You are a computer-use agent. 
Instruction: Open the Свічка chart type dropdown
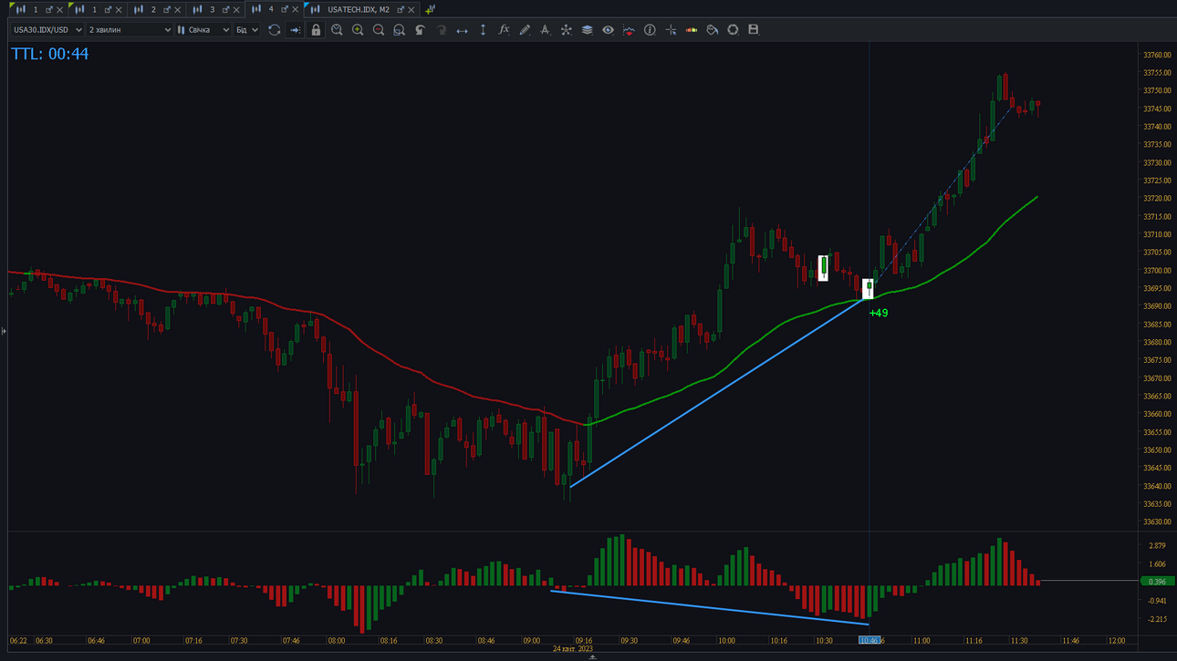coord(203,30)
